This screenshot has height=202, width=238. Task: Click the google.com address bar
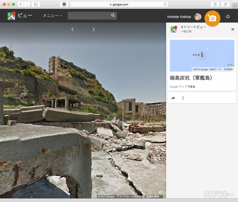(119, 4)
